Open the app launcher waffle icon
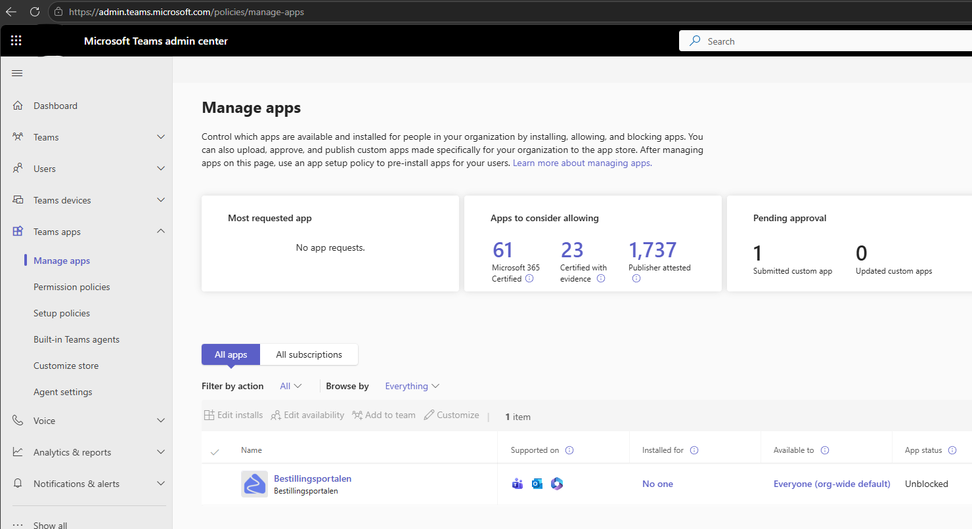Image resolution: width=972 pixels, height=529 pixels. 16,41
